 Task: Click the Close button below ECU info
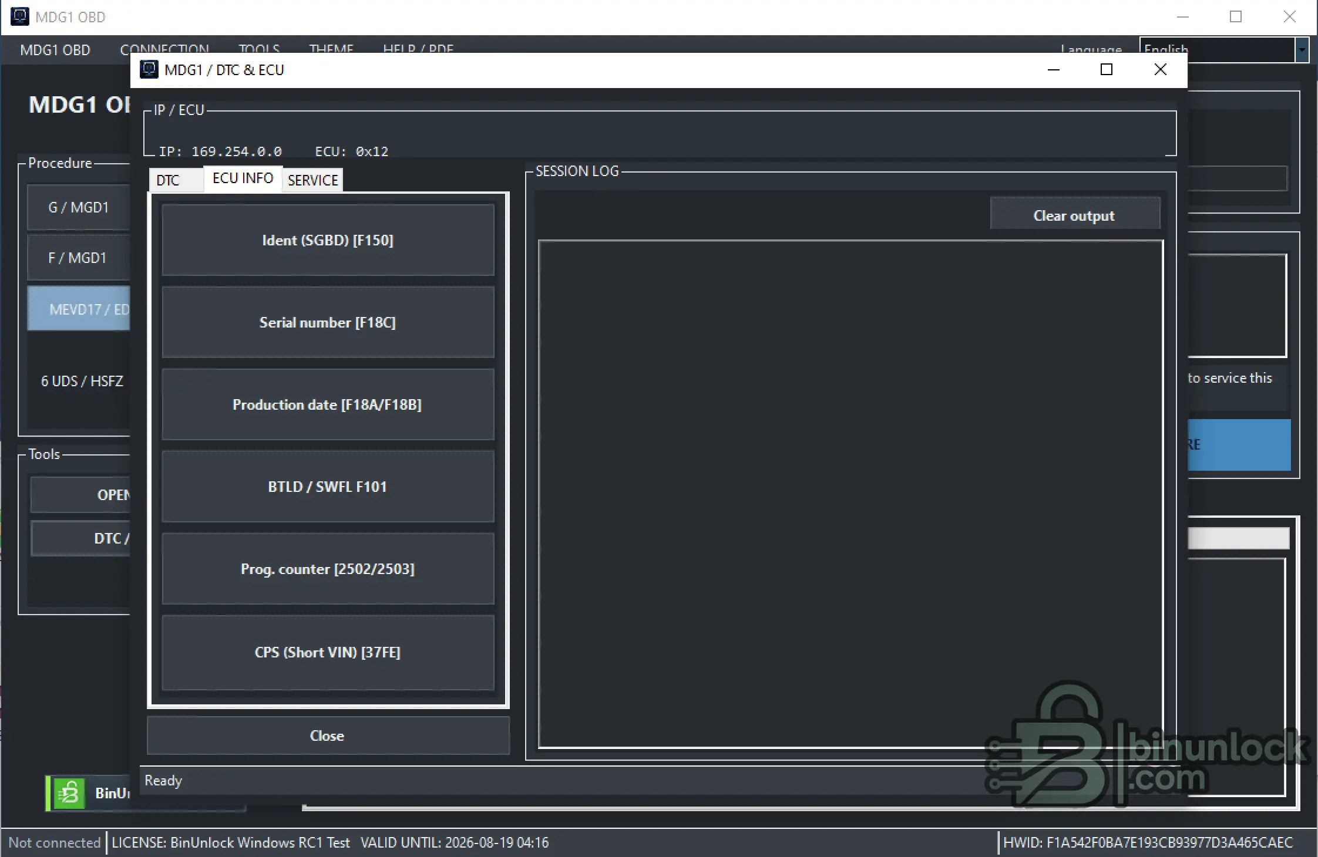coord(328,735)
